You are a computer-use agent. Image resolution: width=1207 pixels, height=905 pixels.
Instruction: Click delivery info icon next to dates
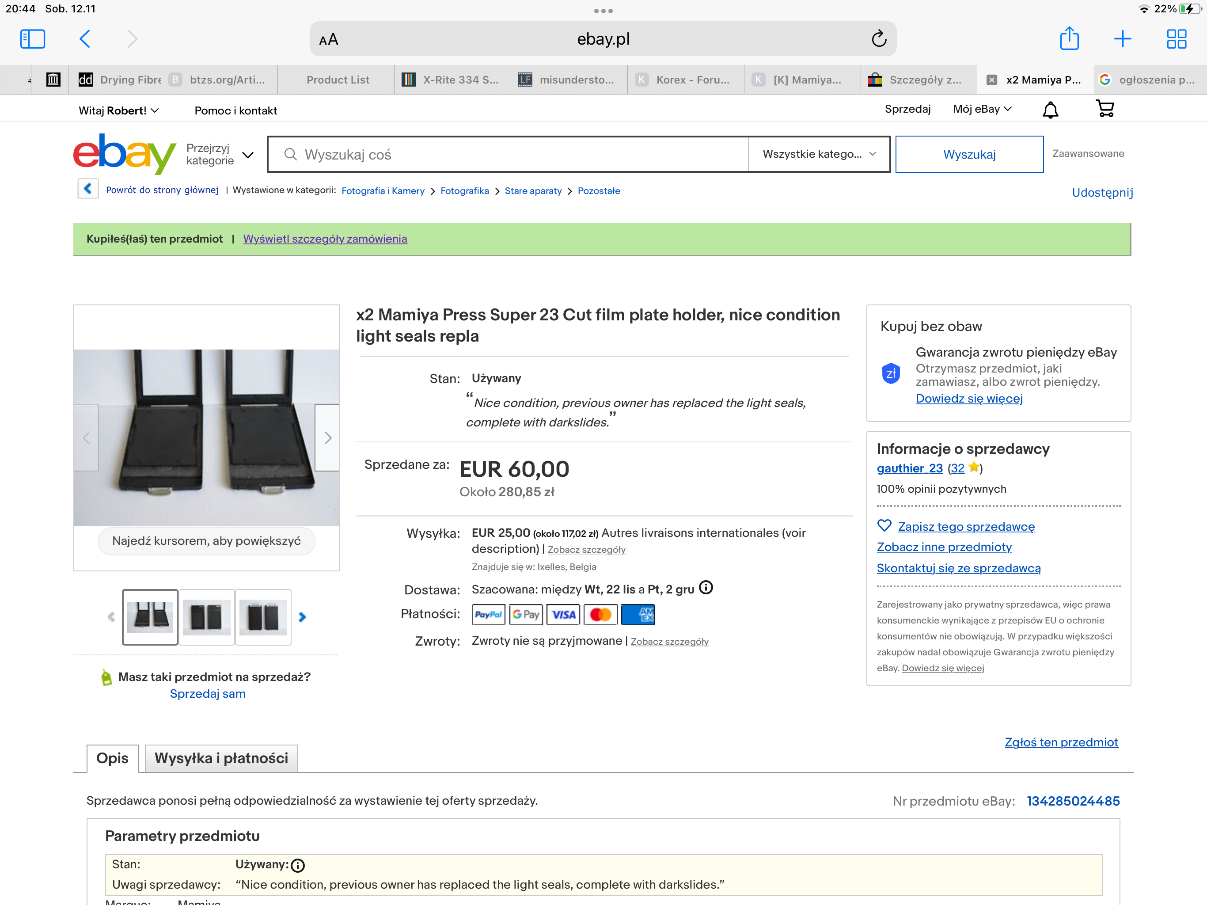(x=706, y=588)
